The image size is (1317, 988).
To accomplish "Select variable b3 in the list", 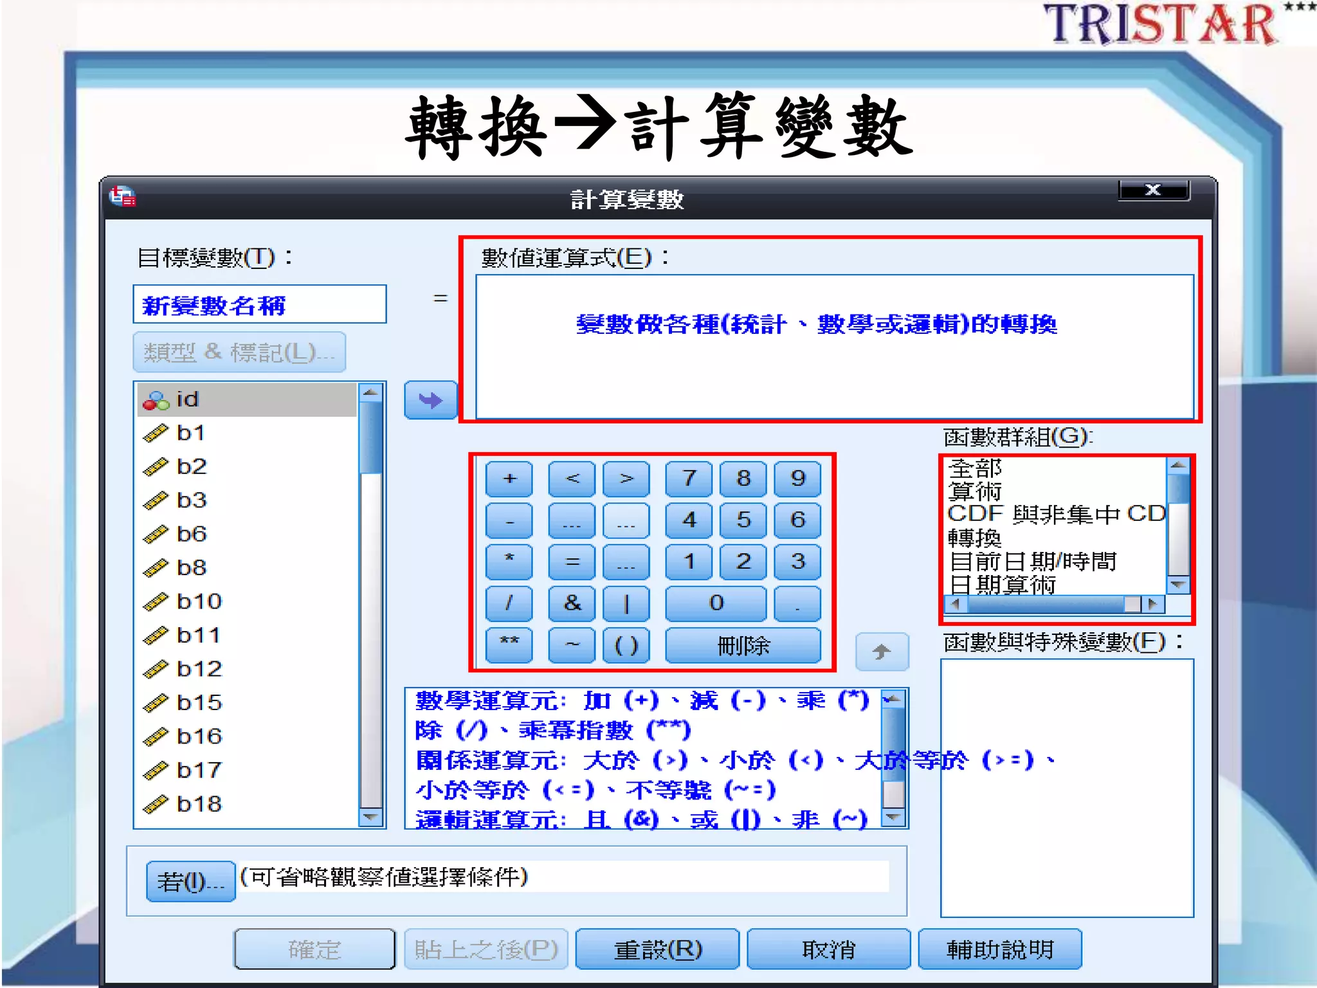I will (x=247, y=500).
